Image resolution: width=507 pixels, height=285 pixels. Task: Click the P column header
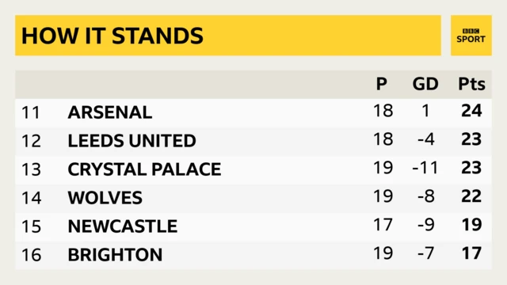tap(382, 84)
